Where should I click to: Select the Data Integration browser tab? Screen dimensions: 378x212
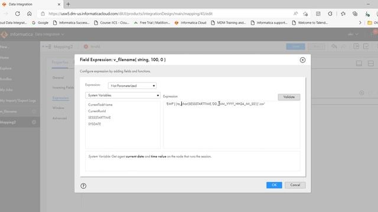coord(31,4)
